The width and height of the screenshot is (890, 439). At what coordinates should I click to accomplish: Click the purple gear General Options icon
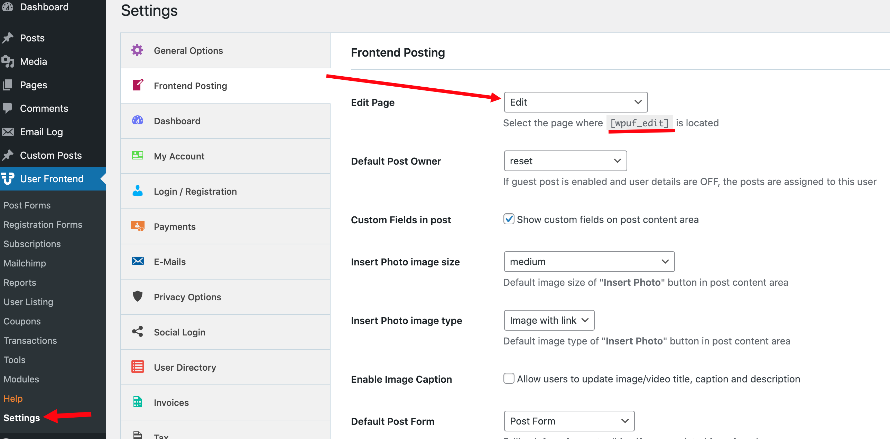[137, 50]
